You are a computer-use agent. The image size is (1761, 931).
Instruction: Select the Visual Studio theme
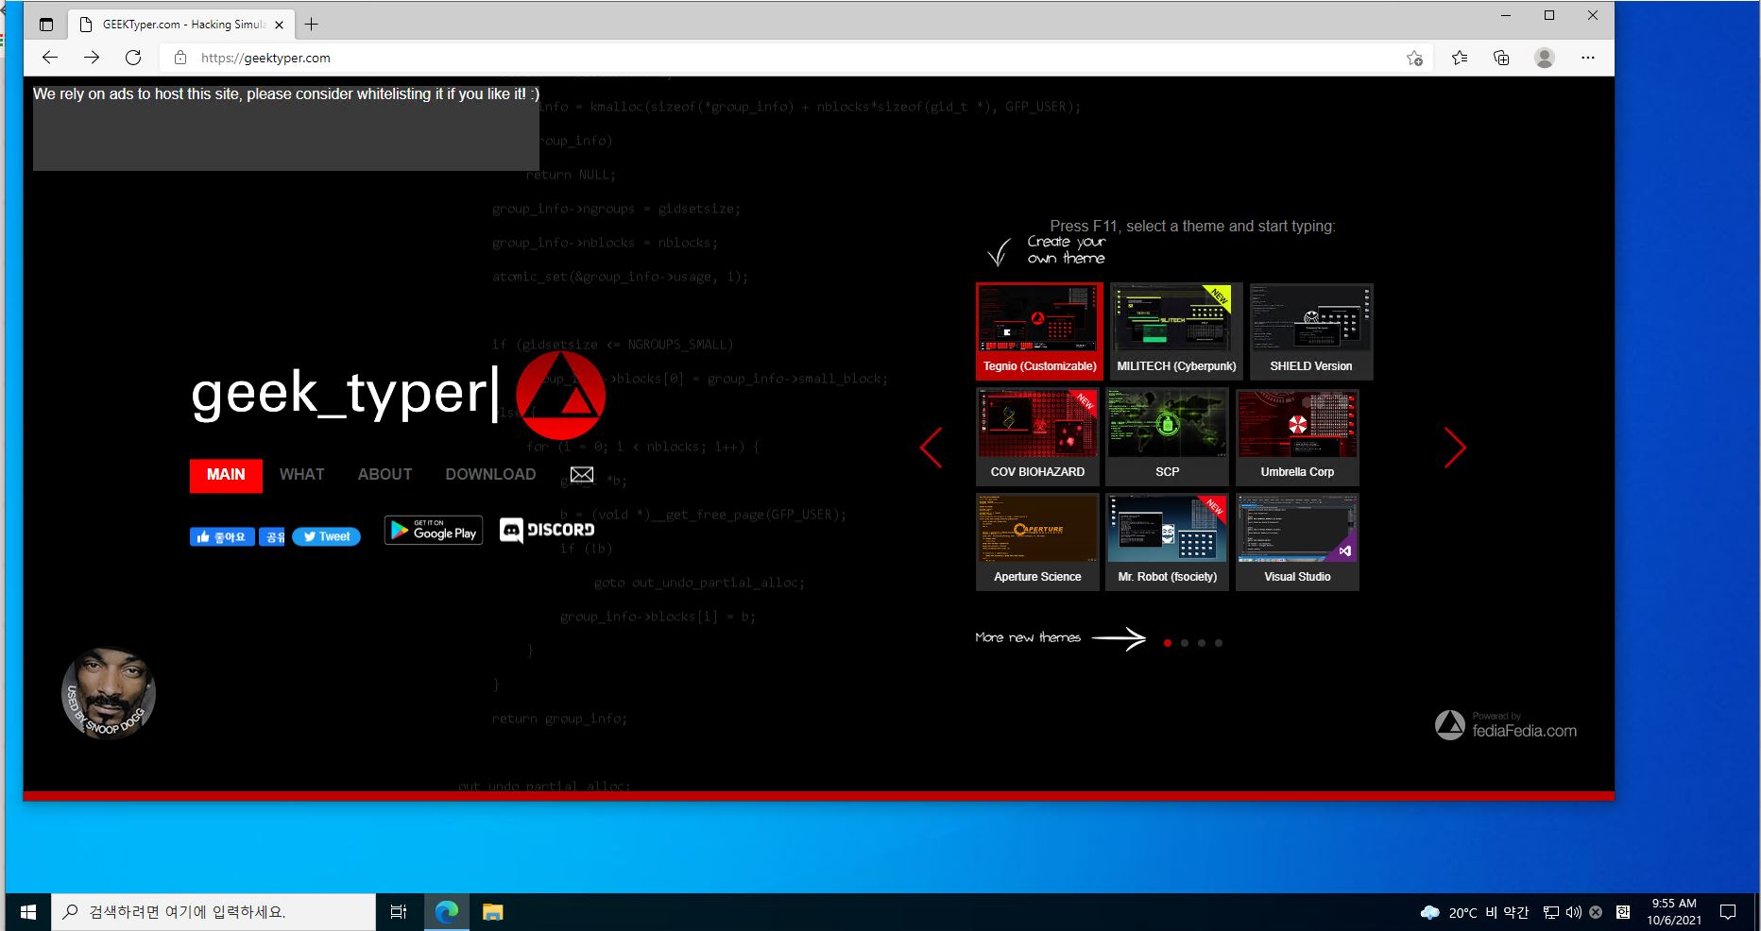point(1297,542)
